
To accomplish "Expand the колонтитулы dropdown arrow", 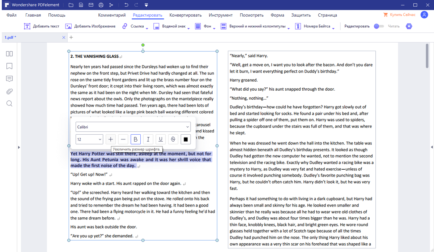I will coord(288,29).
